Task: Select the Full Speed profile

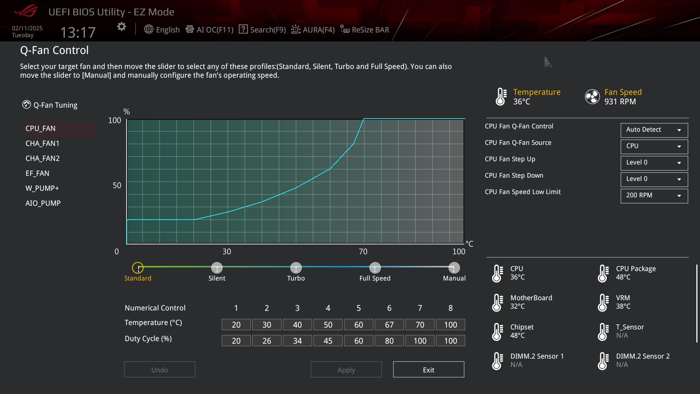Action: 375,268
